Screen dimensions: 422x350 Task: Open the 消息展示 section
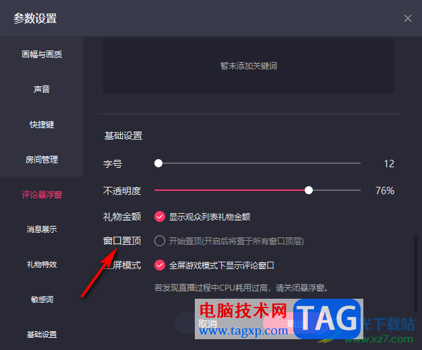[42, 229]
